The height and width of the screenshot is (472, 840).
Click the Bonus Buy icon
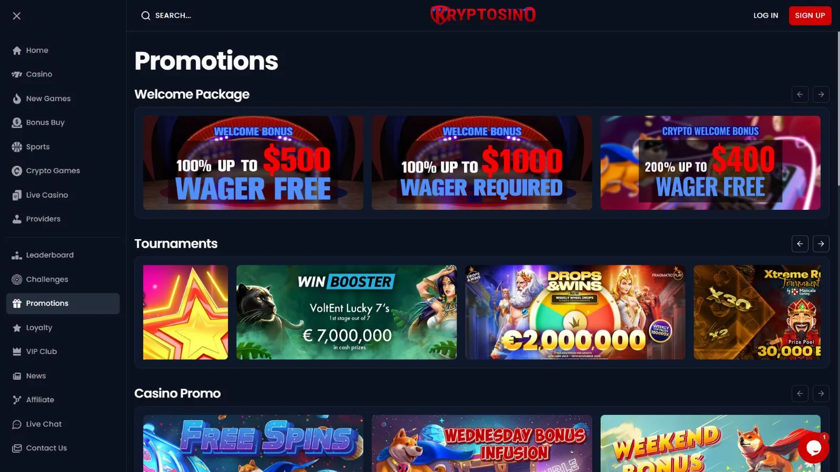(17, 123)
